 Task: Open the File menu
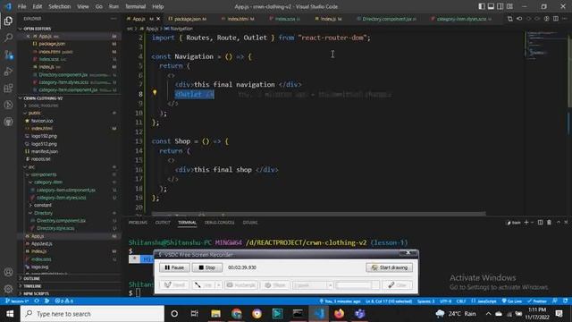coord(21,6)
